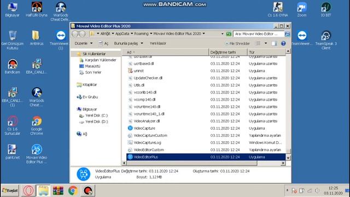Launch Cs 1.6 Sunucular desktop shortcut

click(12, 125)
